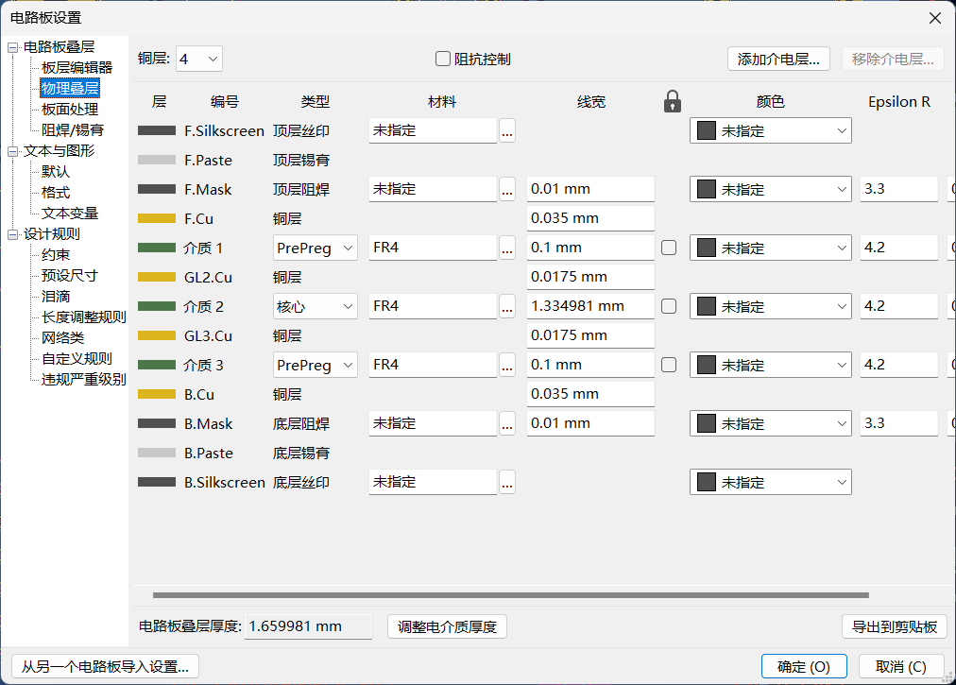Lock thickness of 介质 1 layer

tap(669, 248)
